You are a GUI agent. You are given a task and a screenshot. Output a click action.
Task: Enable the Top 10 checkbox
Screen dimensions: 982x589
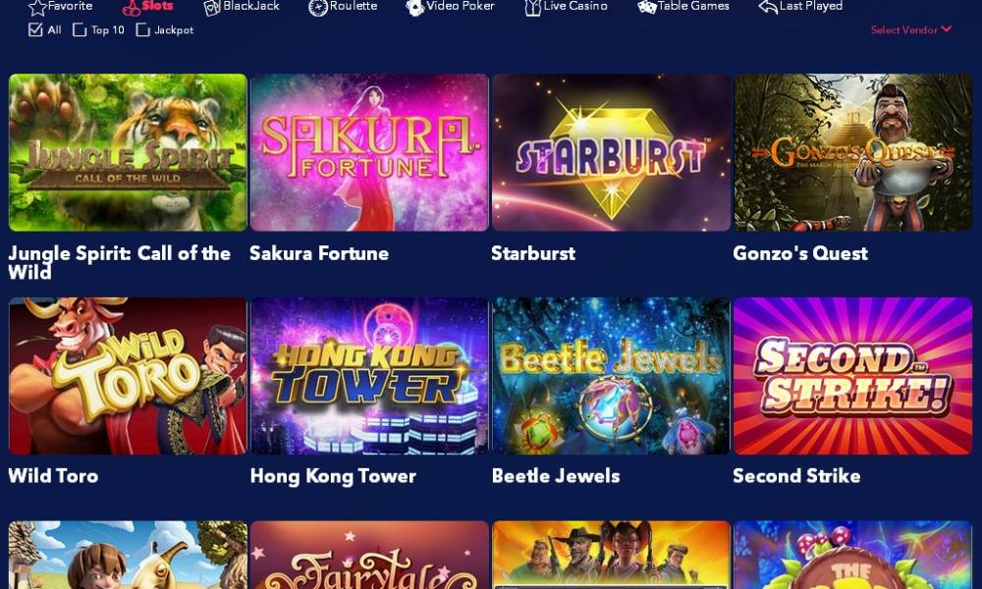tap(80, 29)
